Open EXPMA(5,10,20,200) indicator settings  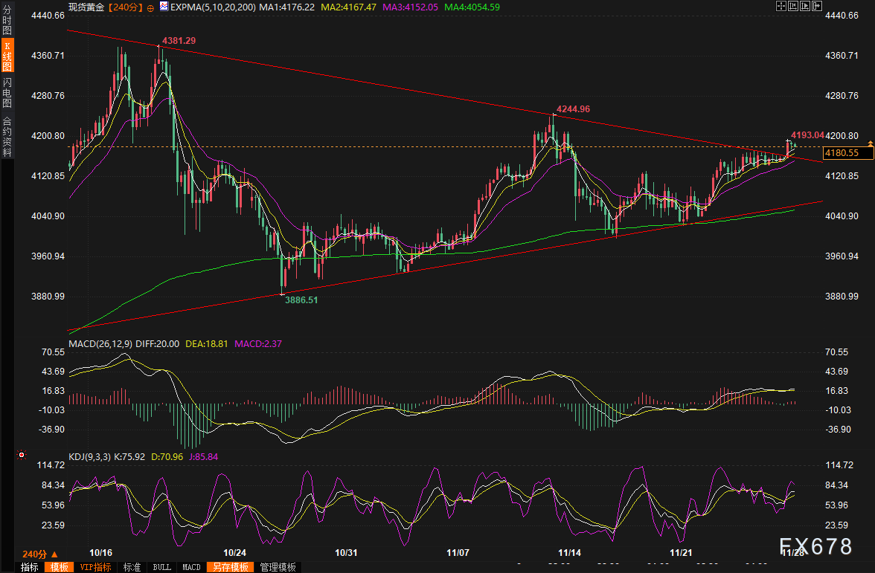(x=213, y=7)
